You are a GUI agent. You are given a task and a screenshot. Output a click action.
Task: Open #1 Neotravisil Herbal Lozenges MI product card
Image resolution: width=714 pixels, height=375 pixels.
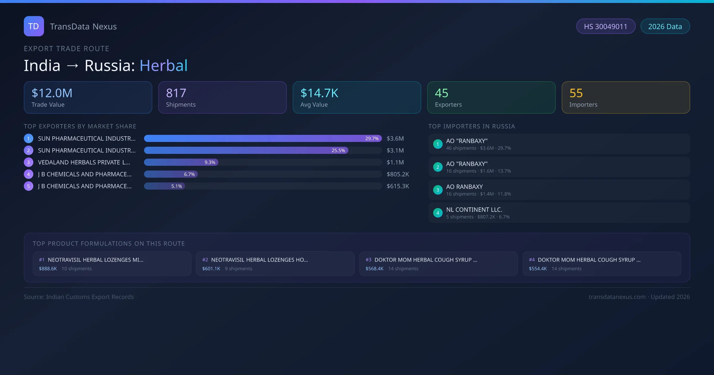(x=112, y=264)
